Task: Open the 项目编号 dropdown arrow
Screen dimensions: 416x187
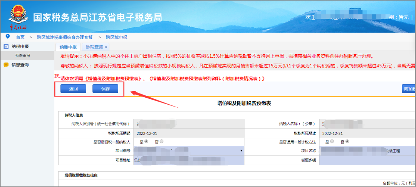Action: tap(241, 151)
